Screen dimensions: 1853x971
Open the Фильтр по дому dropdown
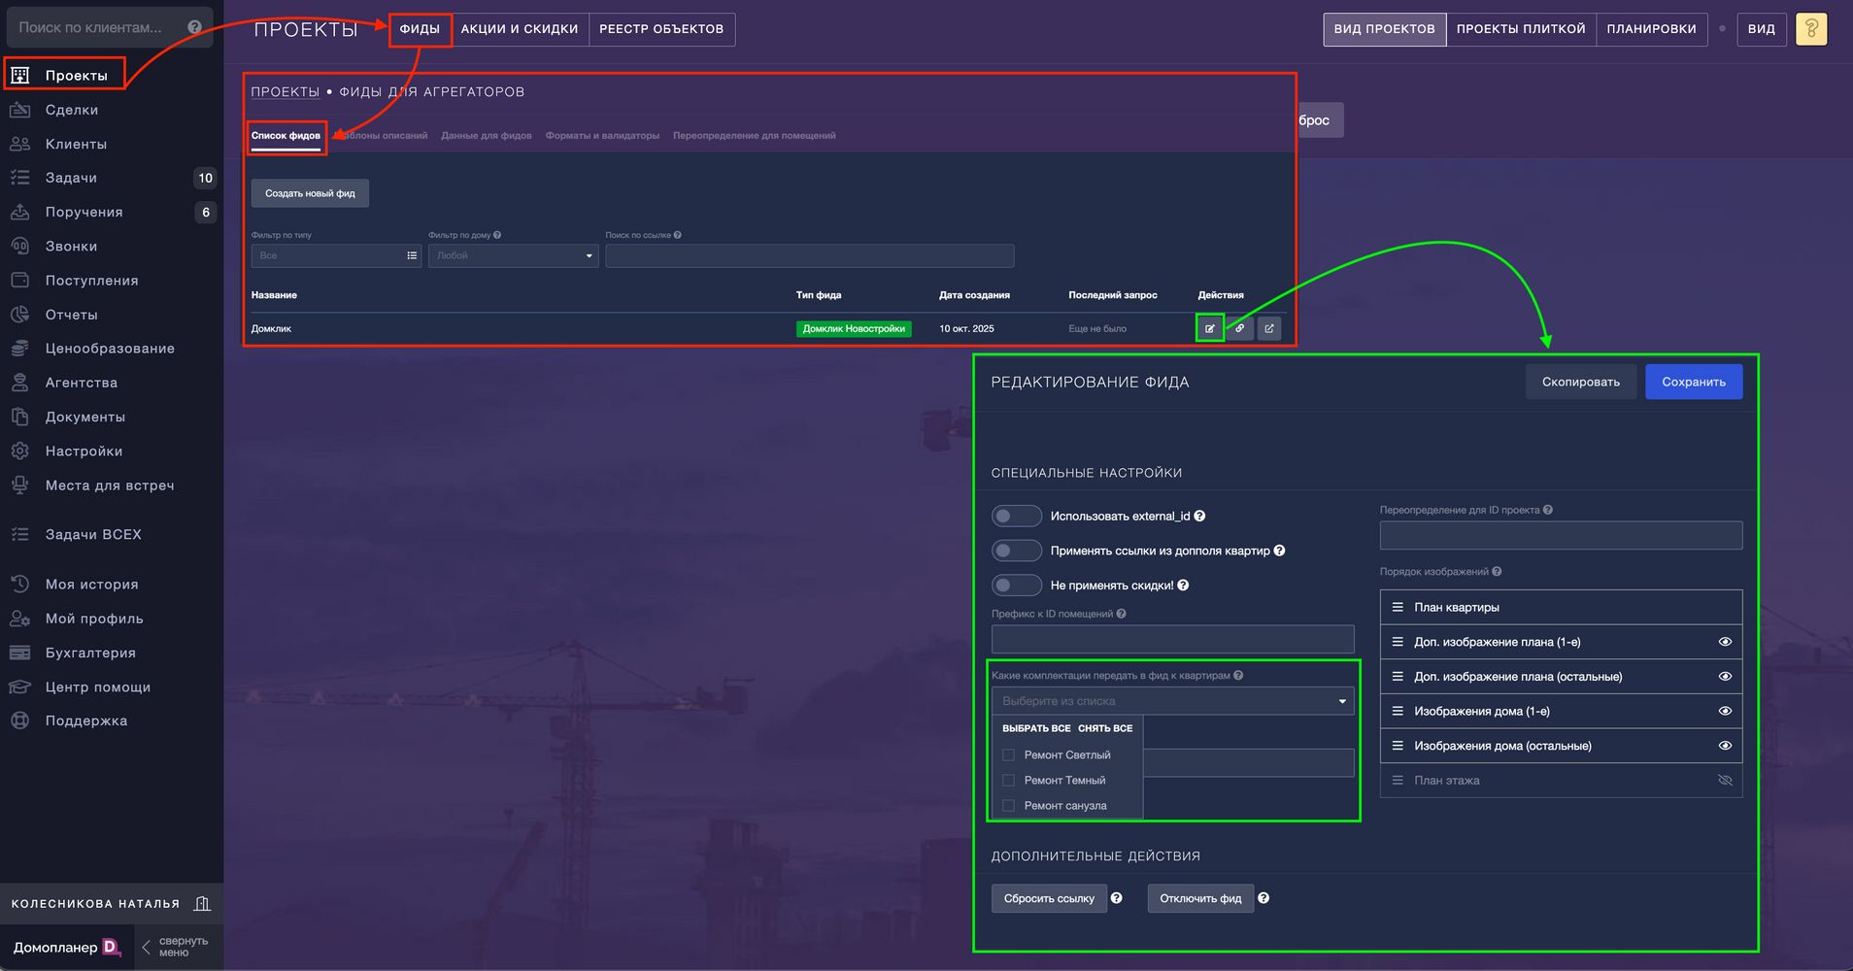tap(513, 255)
